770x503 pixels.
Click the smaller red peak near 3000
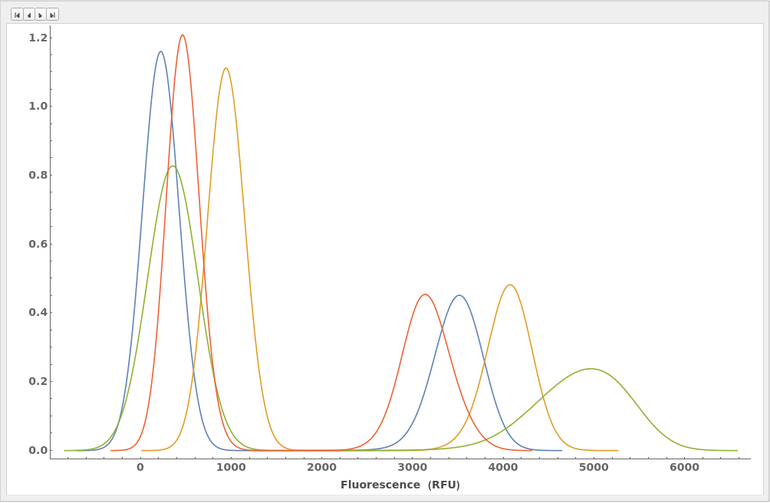[425, 294]
